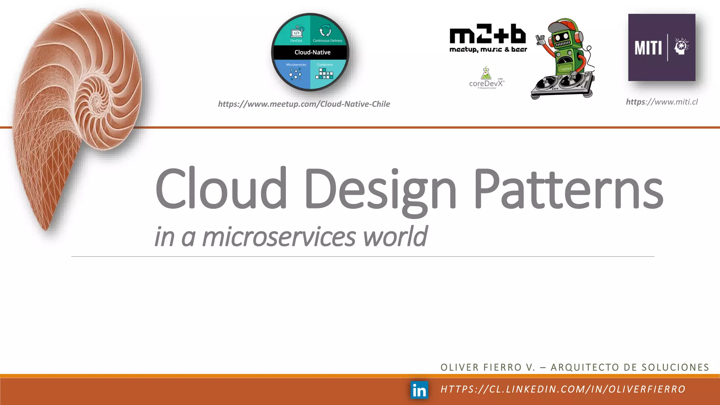Select the 'in a microservices world' subtitle

point(291,237)
